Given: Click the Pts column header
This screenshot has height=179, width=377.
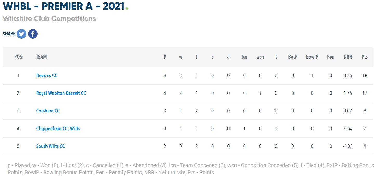Looking at the screenshot, I should (x=365, y=57).
